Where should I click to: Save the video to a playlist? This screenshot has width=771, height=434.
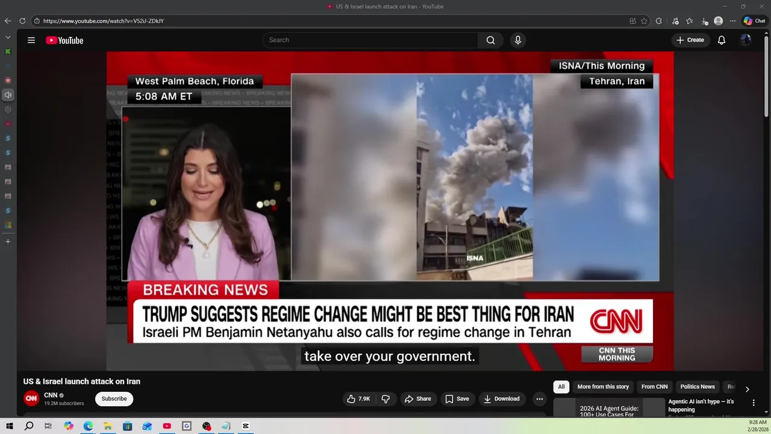click(457, 399)
